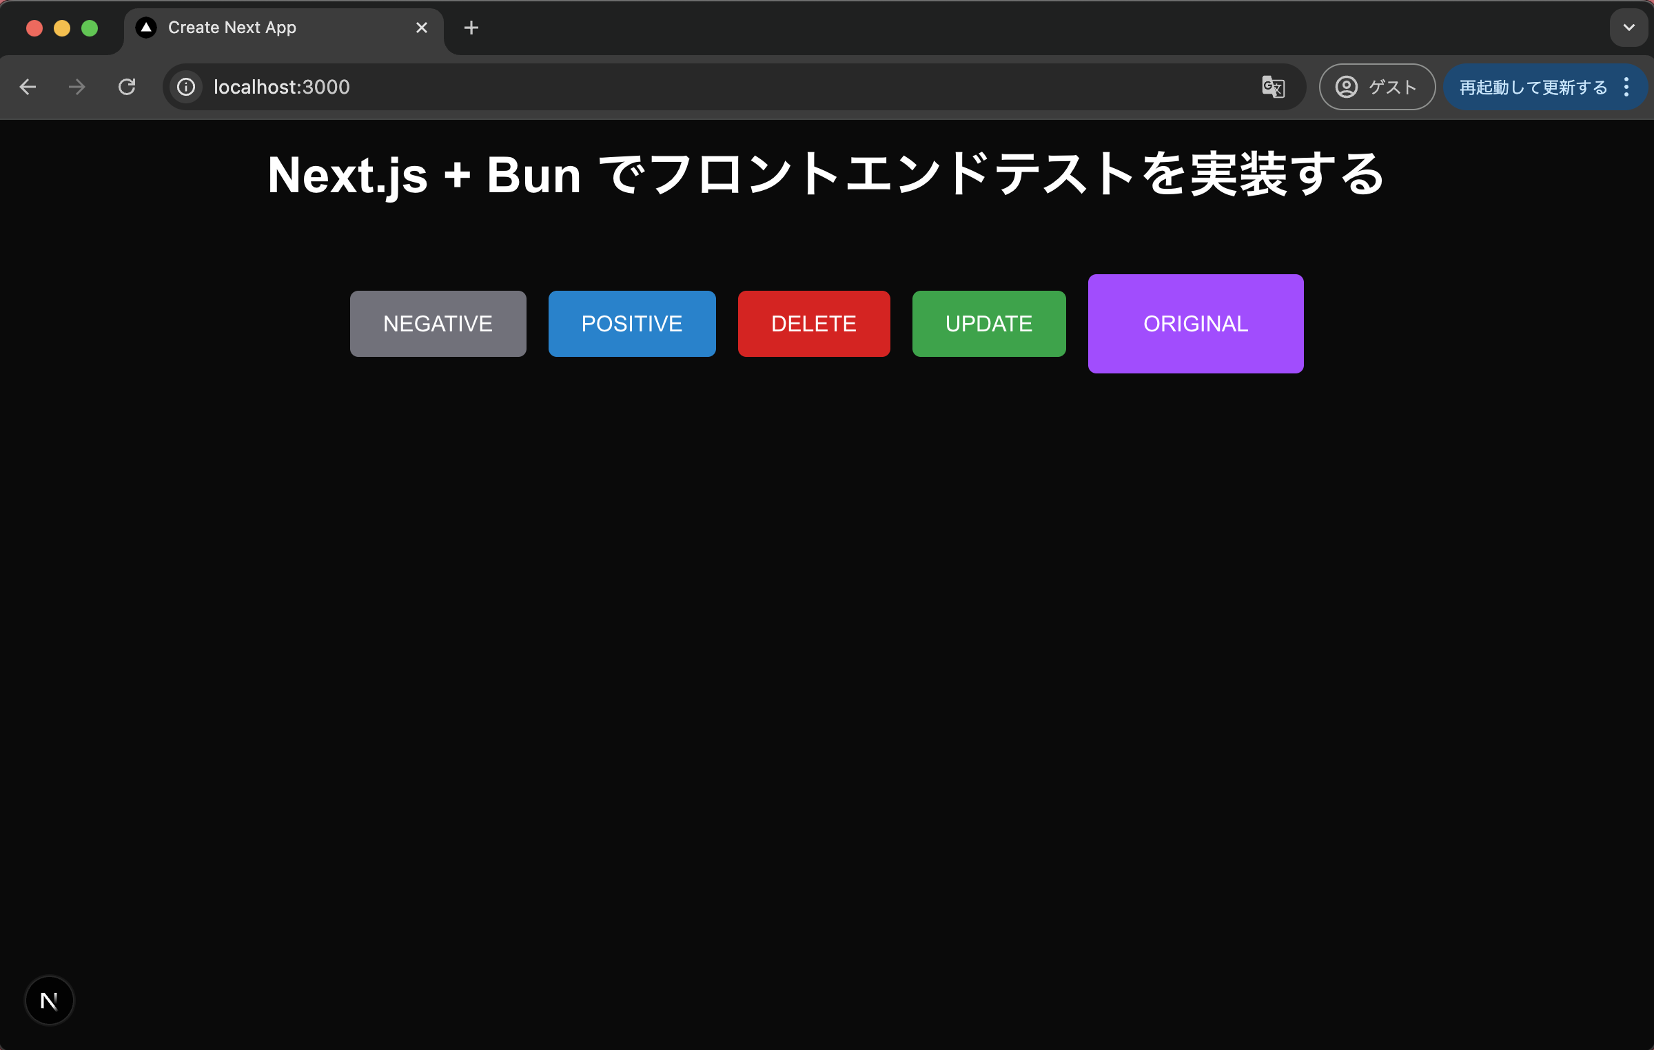1654x1050 pixels.
Task: Open a new tab with the plus icon
Action: click(x=471, y=28)
